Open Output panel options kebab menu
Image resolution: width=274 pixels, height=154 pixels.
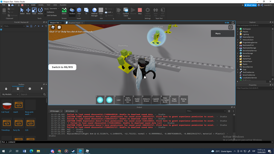[x=233, y=111]
